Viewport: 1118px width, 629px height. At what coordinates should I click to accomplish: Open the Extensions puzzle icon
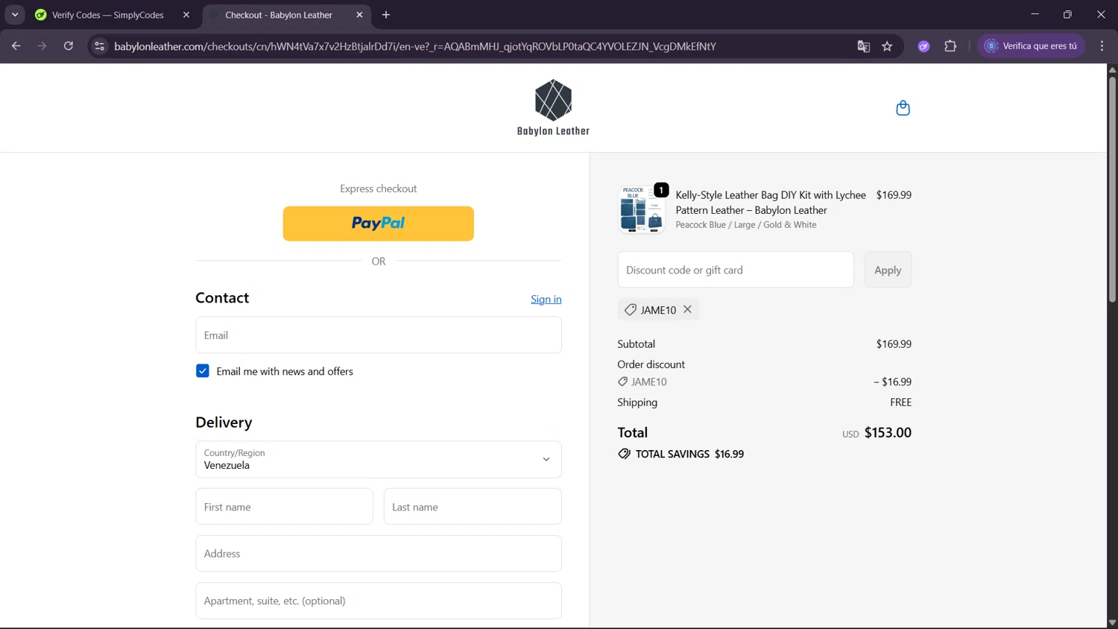[950, 46]
